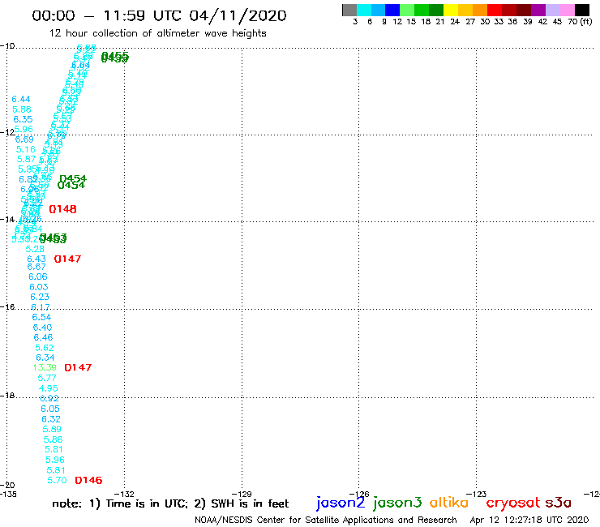Select the 5.28 wave height value
Screen dimensions: 600x527
point(35,249)
